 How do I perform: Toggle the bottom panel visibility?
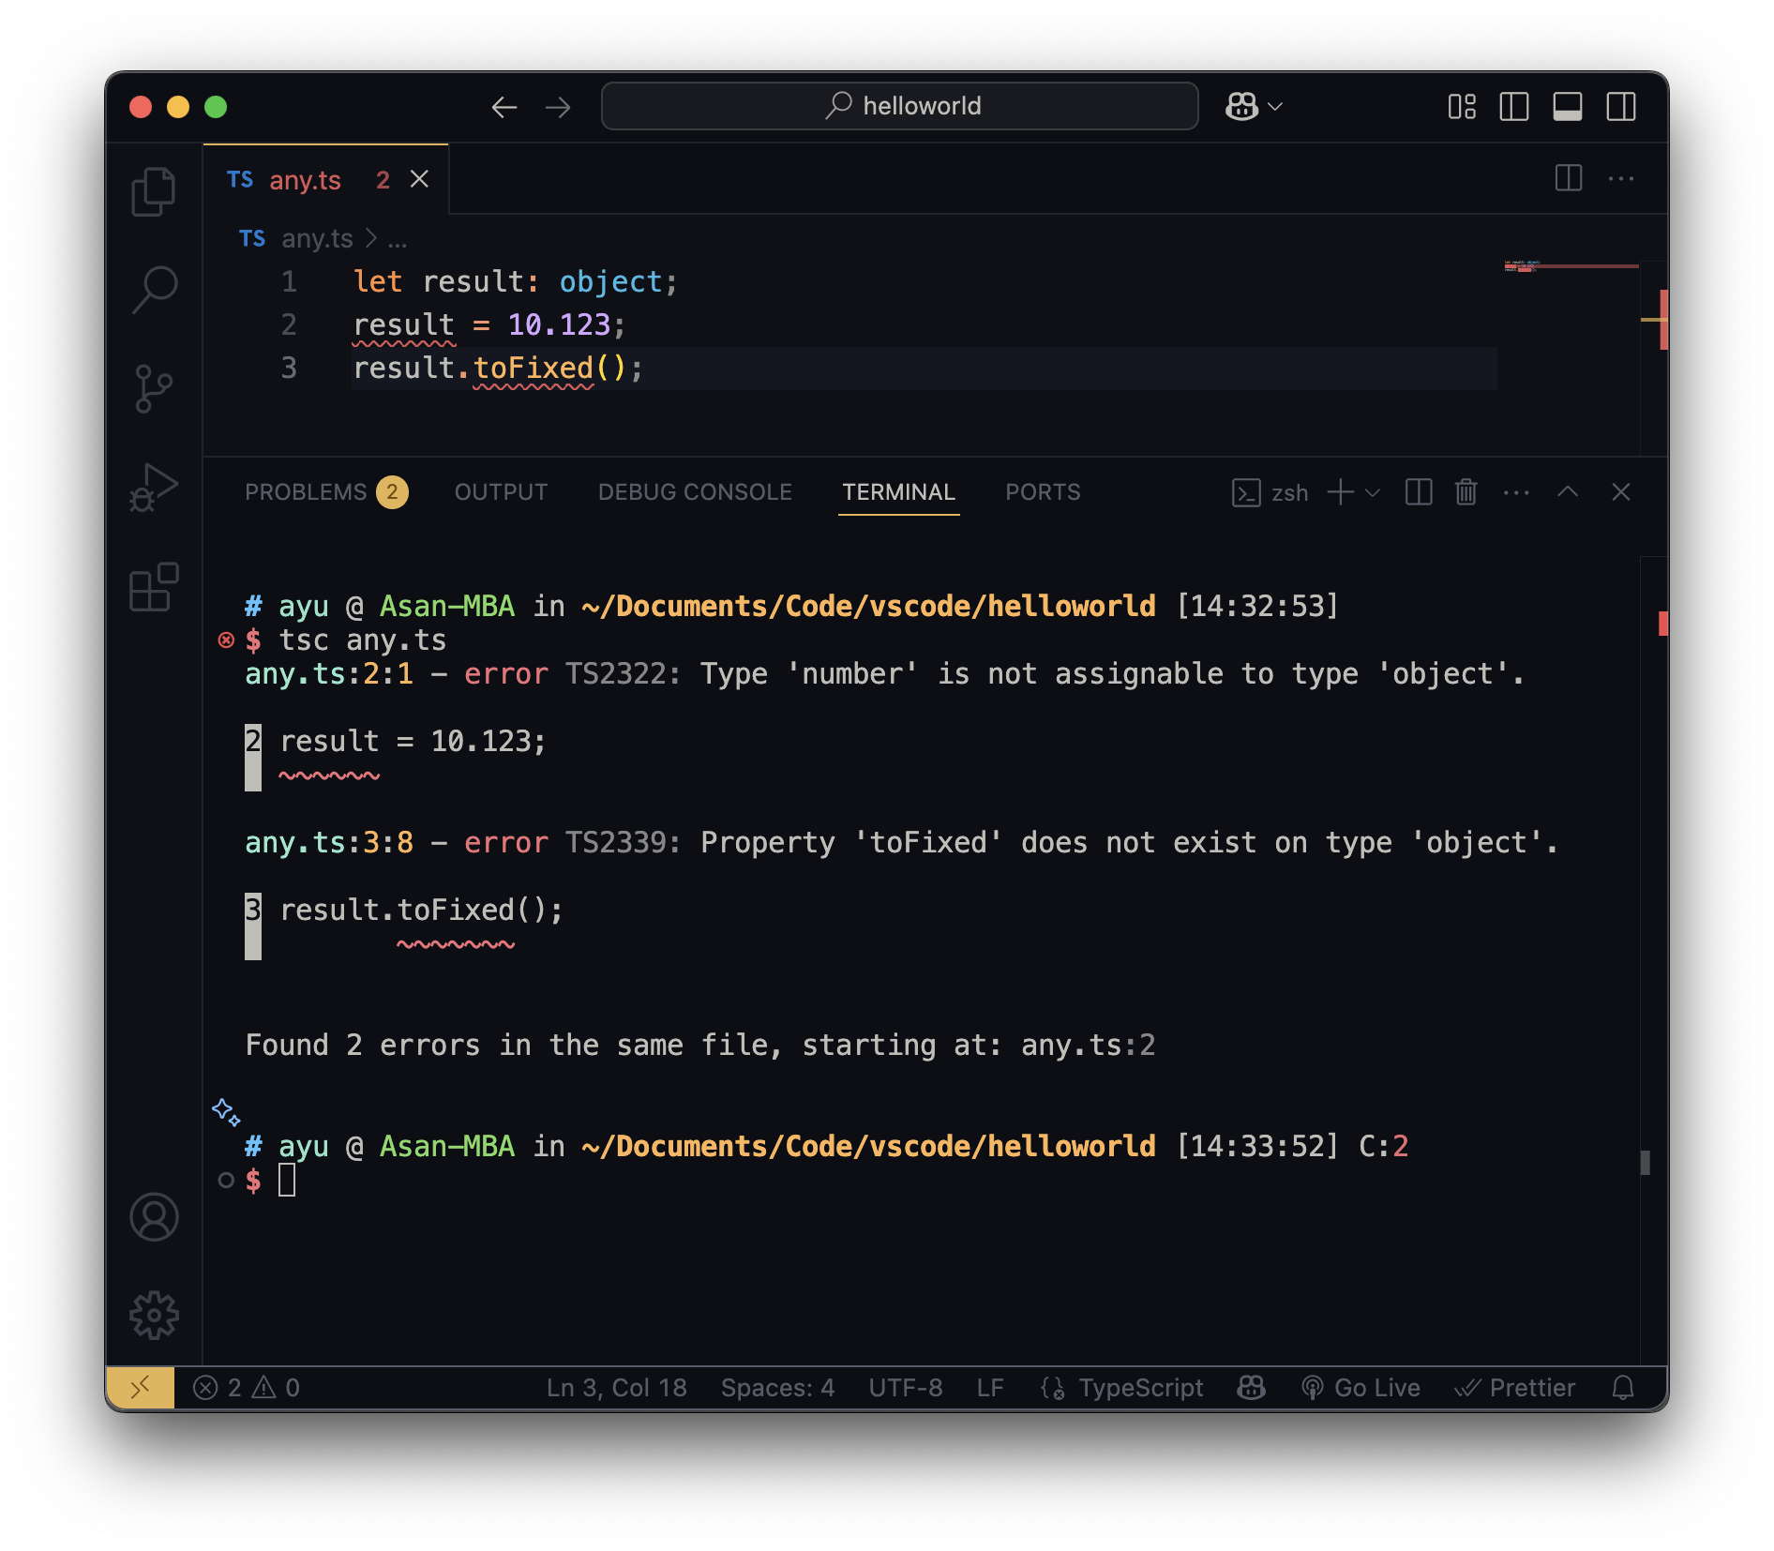[1568, 107]
